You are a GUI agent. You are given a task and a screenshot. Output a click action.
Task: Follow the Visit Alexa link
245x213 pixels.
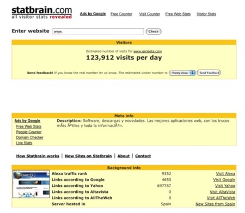point(225,174)
